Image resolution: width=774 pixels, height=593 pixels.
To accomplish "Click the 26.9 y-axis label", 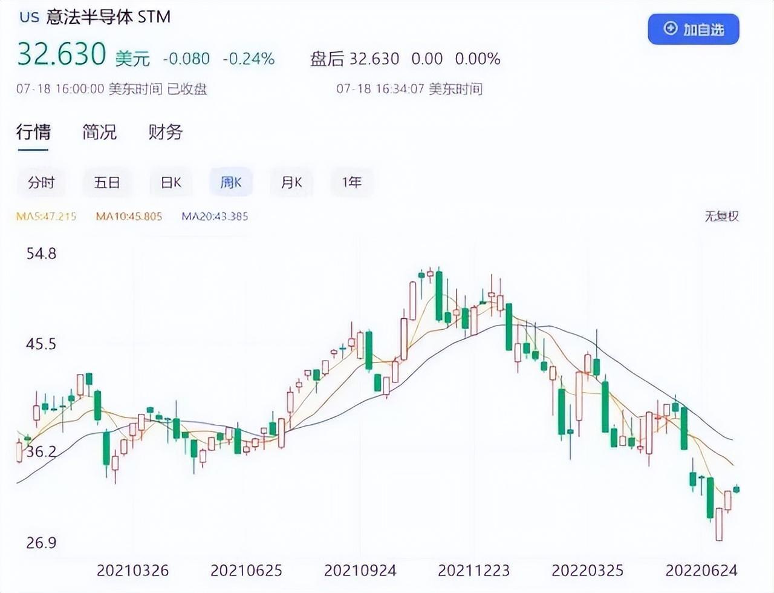I will (41, 542).
